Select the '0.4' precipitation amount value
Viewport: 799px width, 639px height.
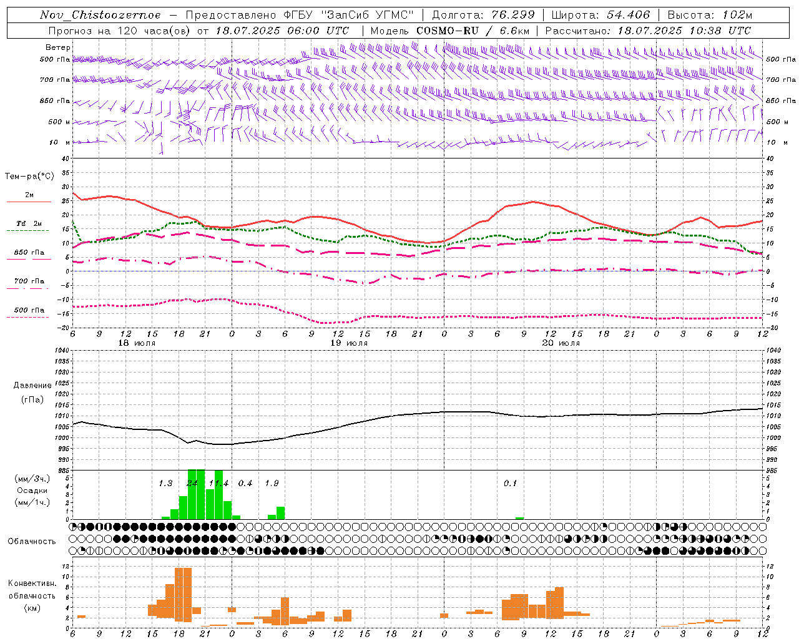coord(245,483)
